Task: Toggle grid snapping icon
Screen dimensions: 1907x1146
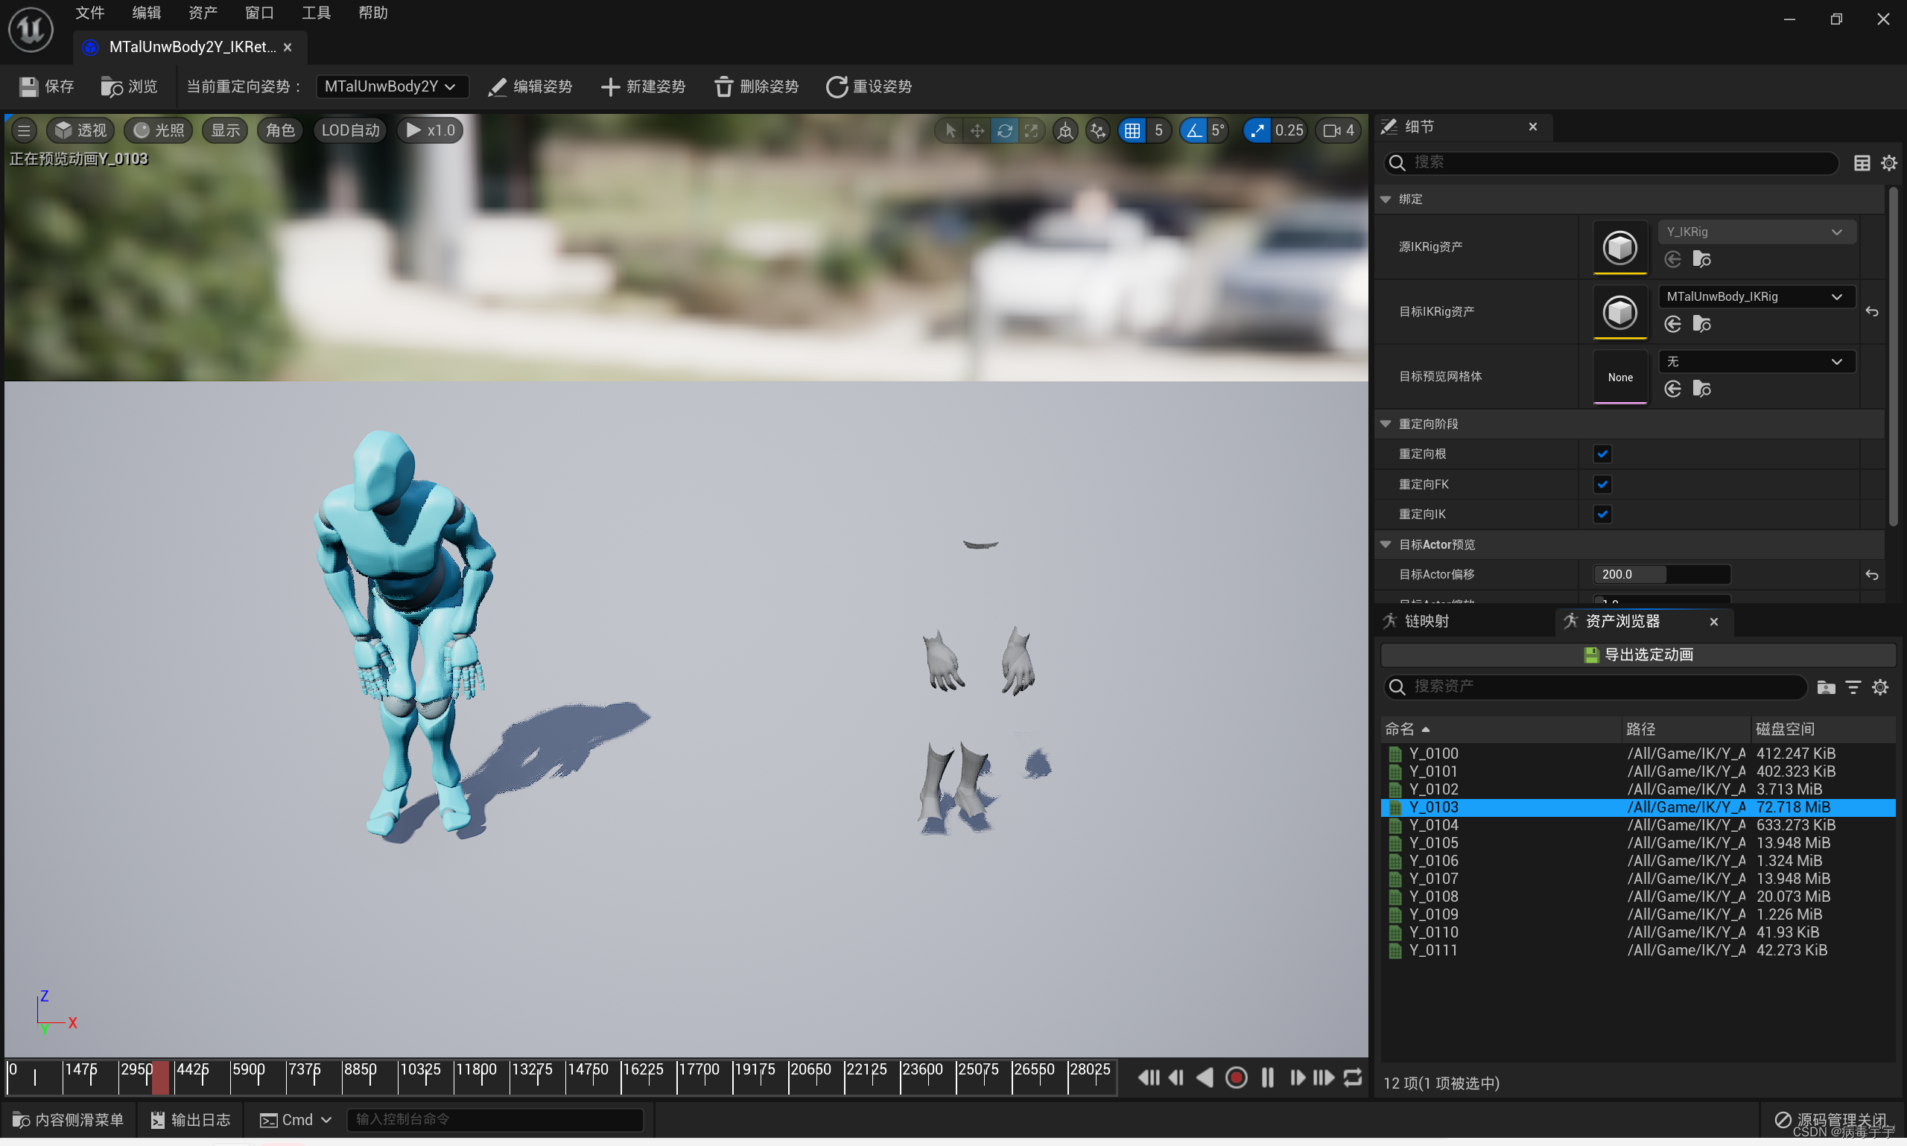Action: pyautogui.click(x=1132, y=130)
